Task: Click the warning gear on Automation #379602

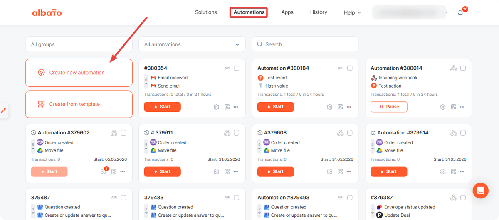Action: (x=103, y=171)
